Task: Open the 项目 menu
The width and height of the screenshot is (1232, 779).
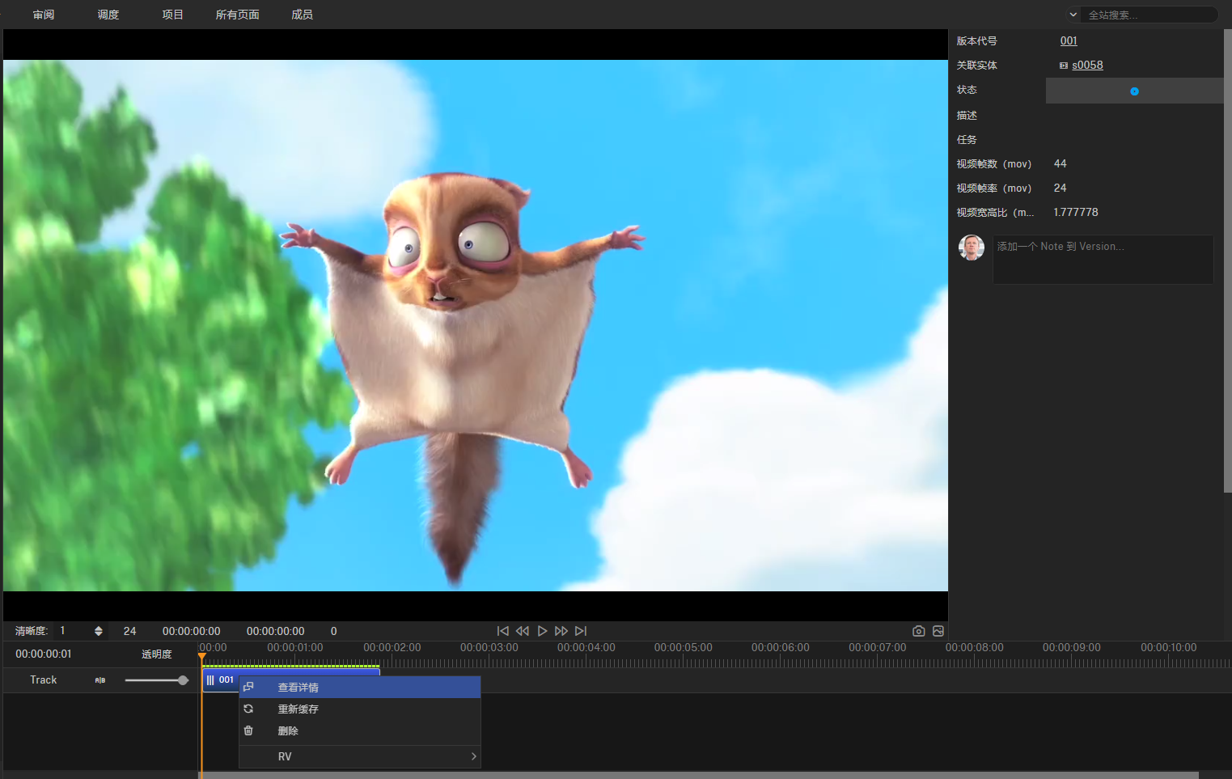Action: point(173,15)
